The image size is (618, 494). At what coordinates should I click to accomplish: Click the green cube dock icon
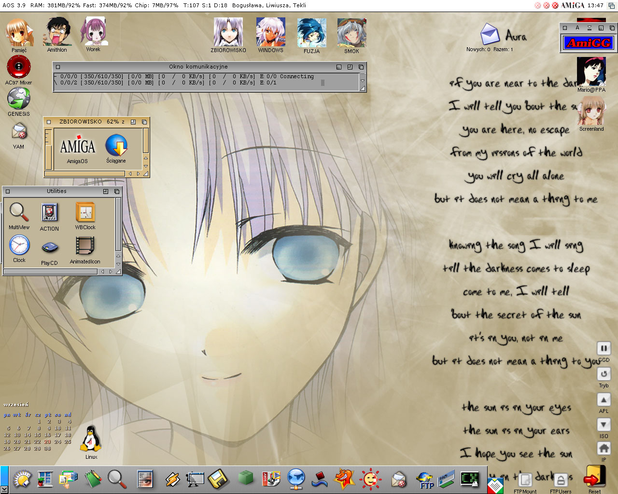click(246, 478)
